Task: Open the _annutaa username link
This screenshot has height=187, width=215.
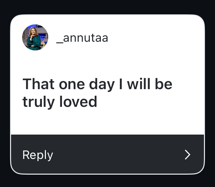Action: pyautogui.click(x=82, y=38)
